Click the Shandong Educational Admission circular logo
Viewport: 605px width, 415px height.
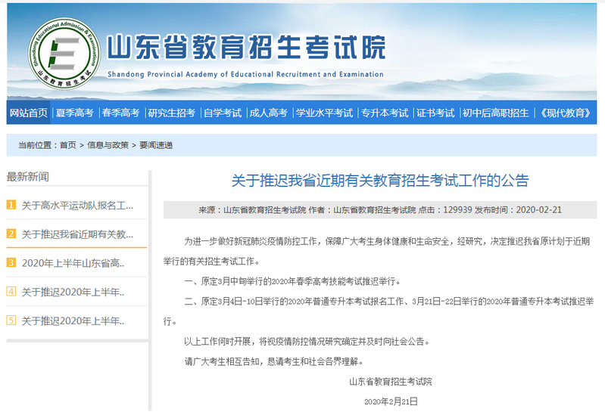pos(64,53)
